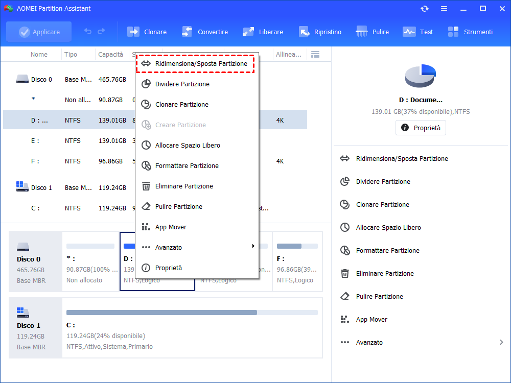Choose Eliminare Partizione in context menu
Viewport: 511px width, 383px height.
(197, 186)
